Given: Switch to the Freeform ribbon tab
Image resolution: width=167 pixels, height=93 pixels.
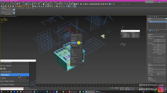Looking at the screenshot, I should point(9,8).
